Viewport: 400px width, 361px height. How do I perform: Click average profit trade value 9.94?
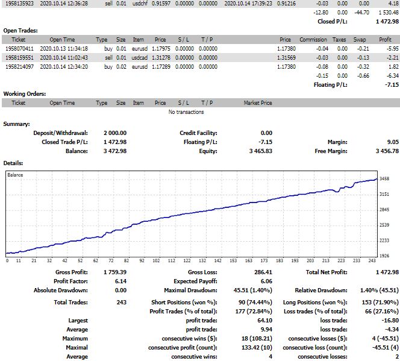tap(267, 330)
